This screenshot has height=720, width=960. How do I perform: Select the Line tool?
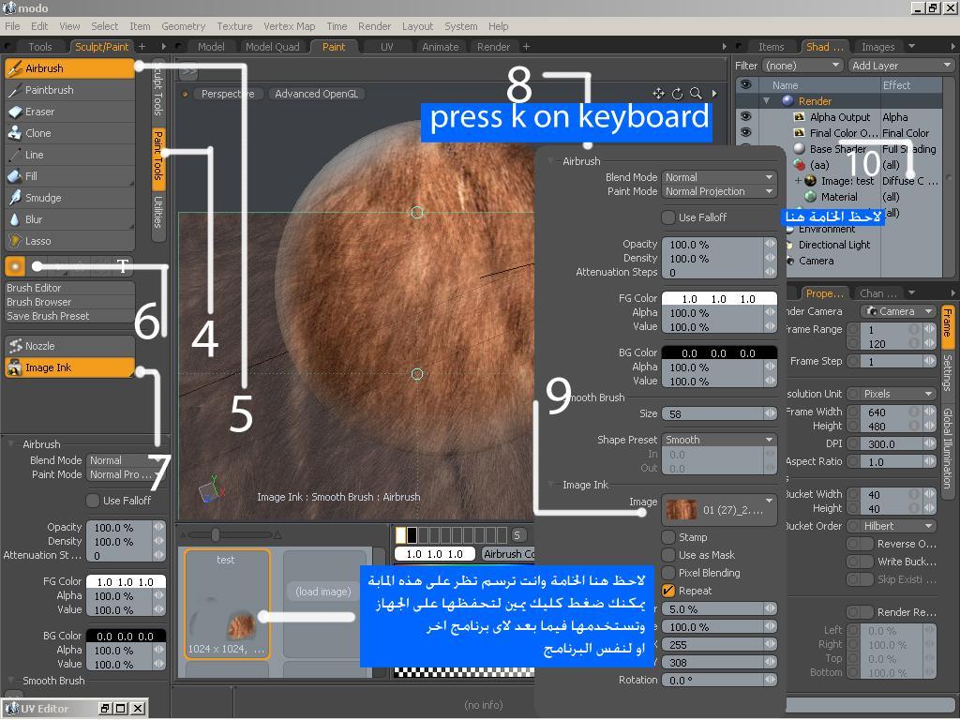[69, 155]
